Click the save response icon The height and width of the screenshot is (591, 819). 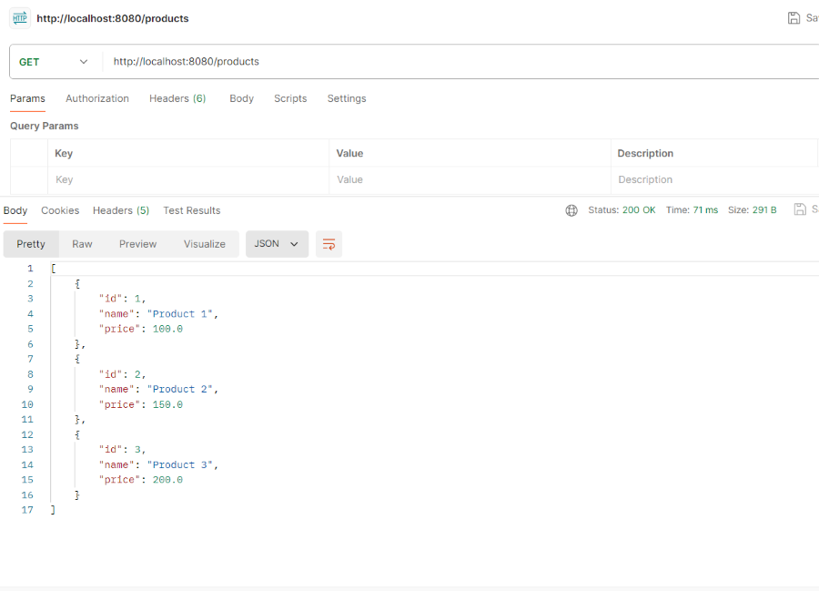click(800, 210)
